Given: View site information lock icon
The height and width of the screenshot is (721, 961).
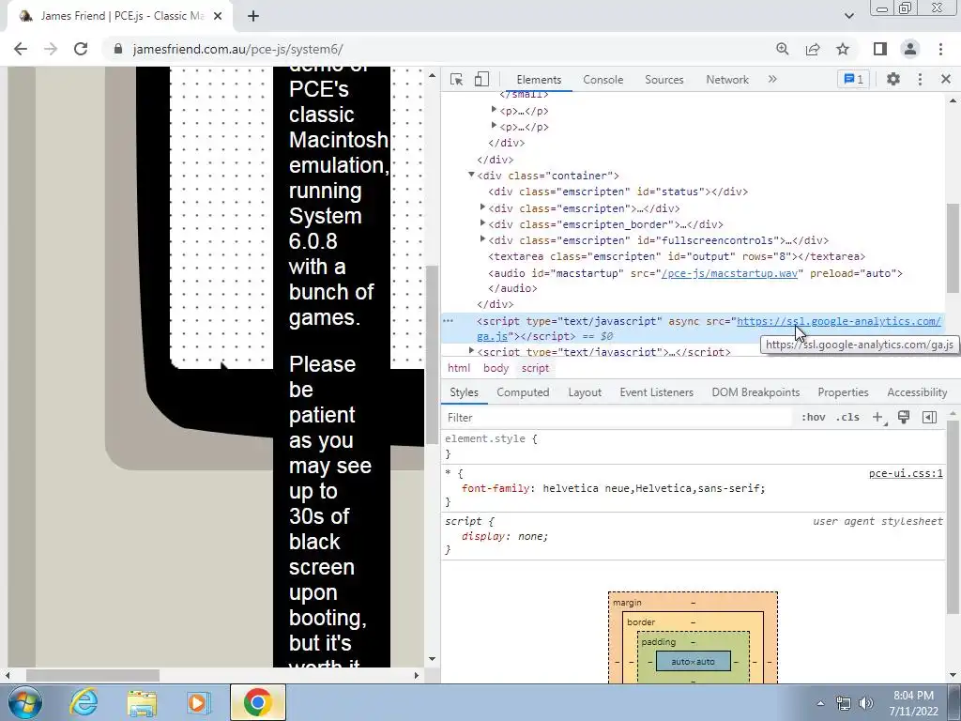Looking at the screenshot, I should coord(118,49).
